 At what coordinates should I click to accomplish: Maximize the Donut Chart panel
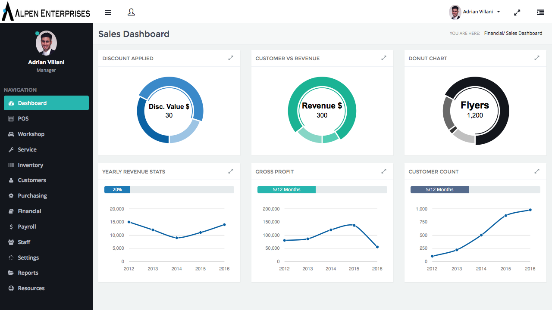[537, 58]
